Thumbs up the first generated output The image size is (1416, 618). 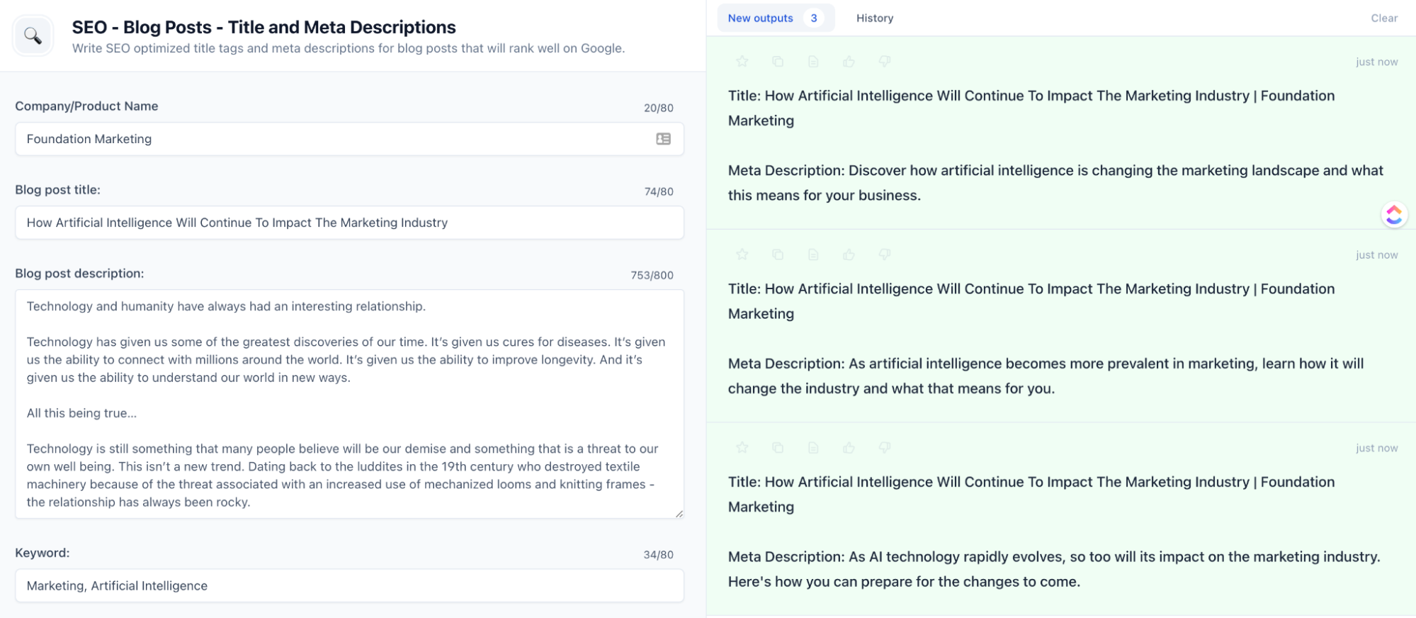(x=849, y=62)
